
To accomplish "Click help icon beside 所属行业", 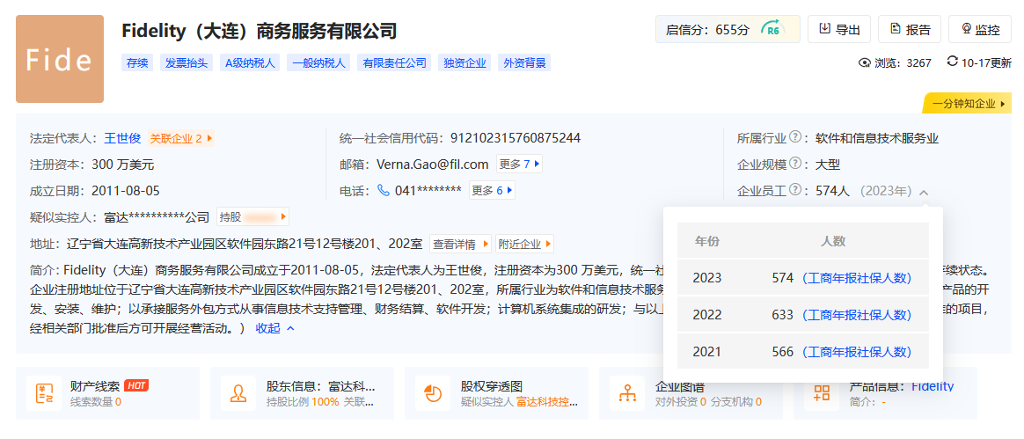I will tap(794, 138).
